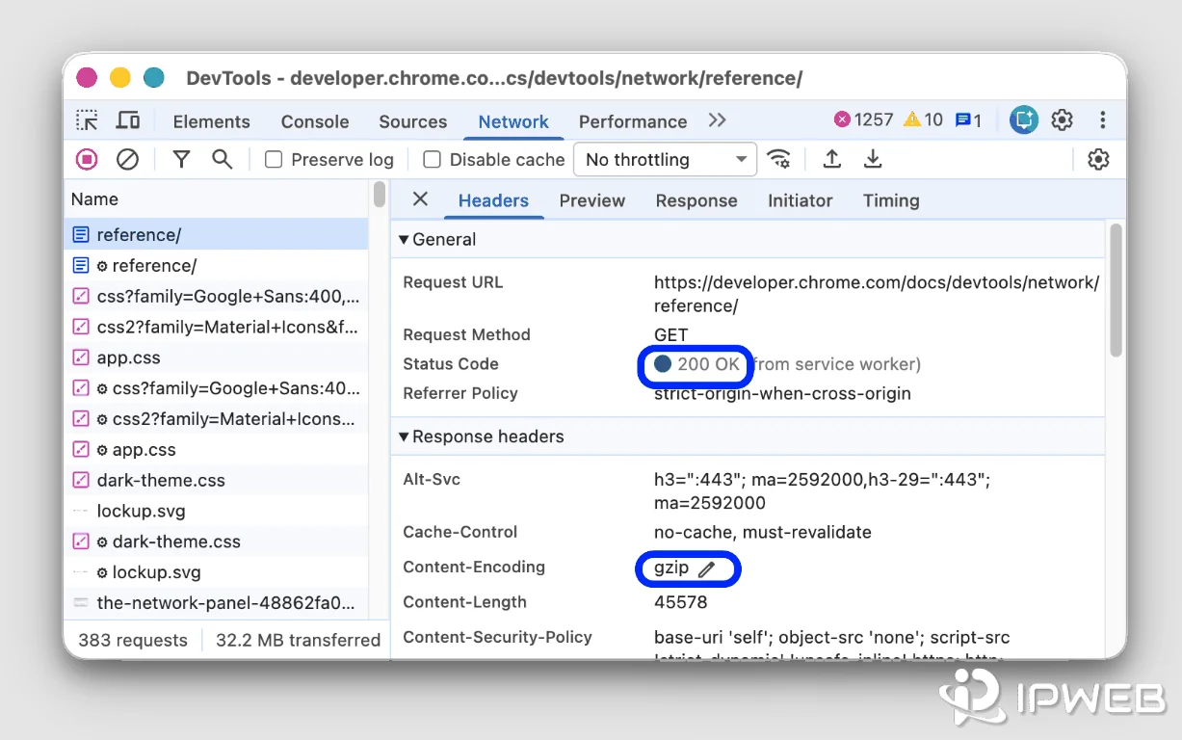Switch to the Elements tab

coord(211,121)
